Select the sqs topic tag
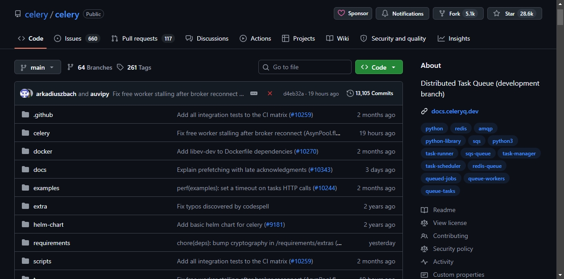Viewport: 564px width, 279px height. (x=477, y=141)
